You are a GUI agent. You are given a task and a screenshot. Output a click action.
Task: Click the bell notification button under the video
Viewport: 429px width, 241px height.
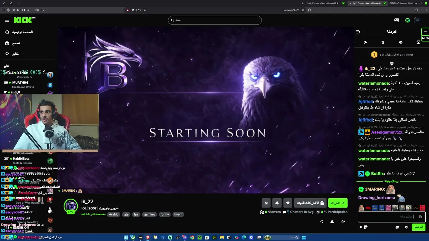pyautogui.click(x=277, y=203)
